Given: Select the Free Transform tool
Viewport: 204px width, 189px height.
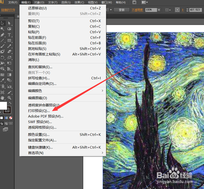Looking at the screenshot, I should pyautogui.click(x=9, y=63).
